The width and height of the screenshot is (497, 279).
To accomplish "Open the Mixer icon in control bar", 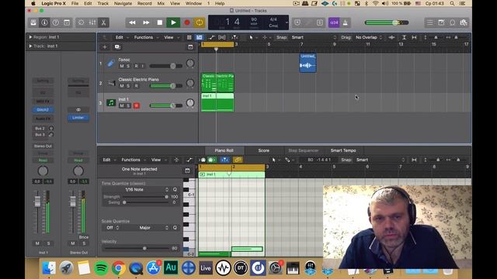I will [x=92, y=22].
